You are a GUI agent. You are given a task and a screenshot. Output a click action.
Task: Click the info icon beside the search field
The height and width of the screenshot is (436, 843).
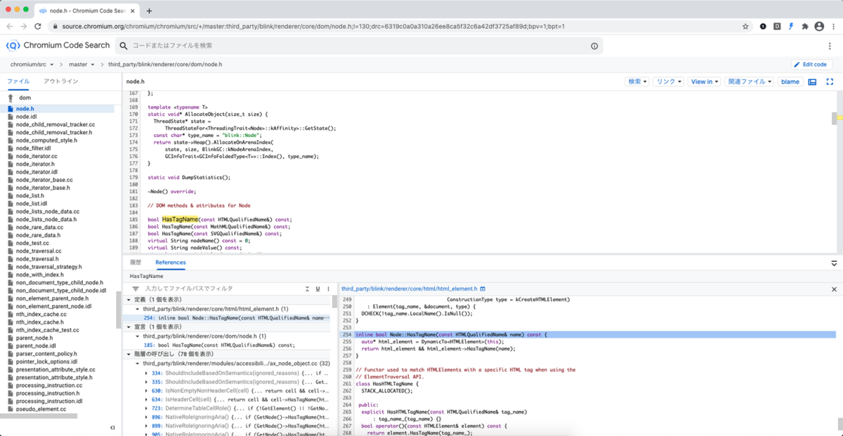click(594, 45)
